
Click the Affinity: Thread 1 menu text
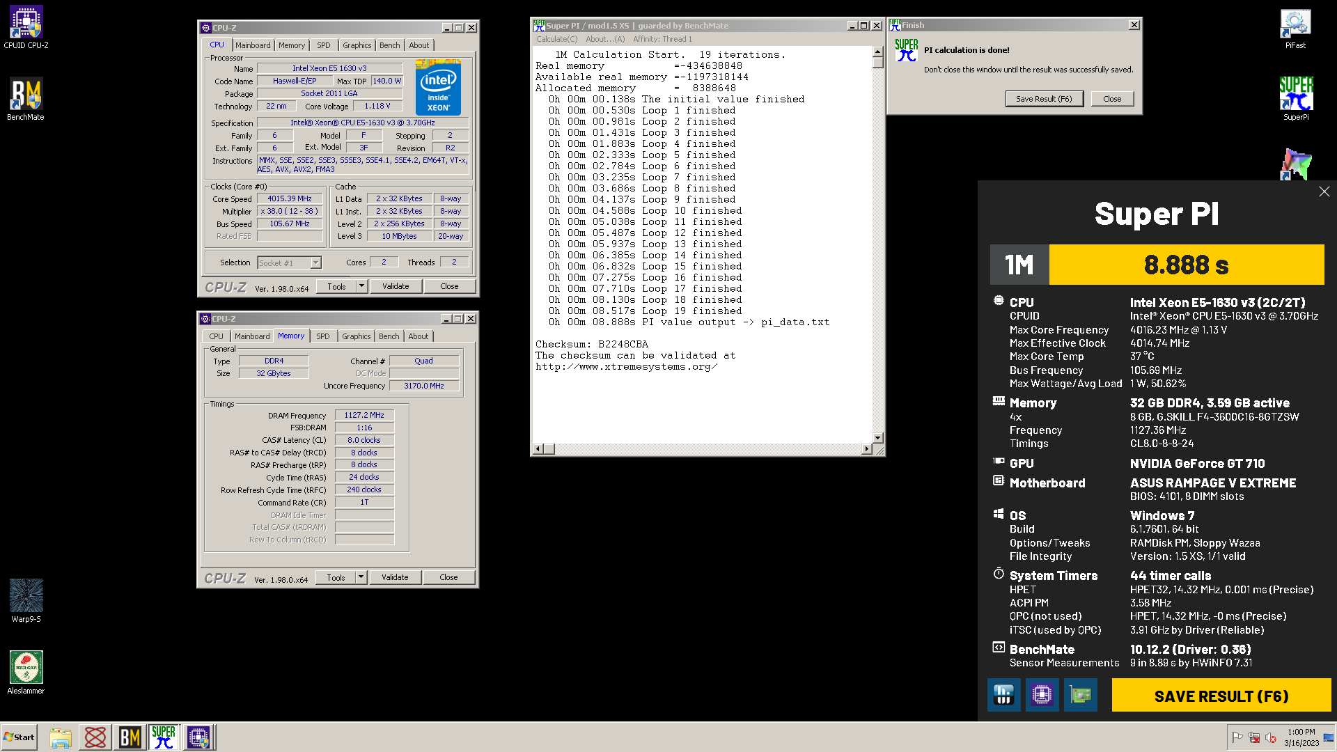[662, 39]
